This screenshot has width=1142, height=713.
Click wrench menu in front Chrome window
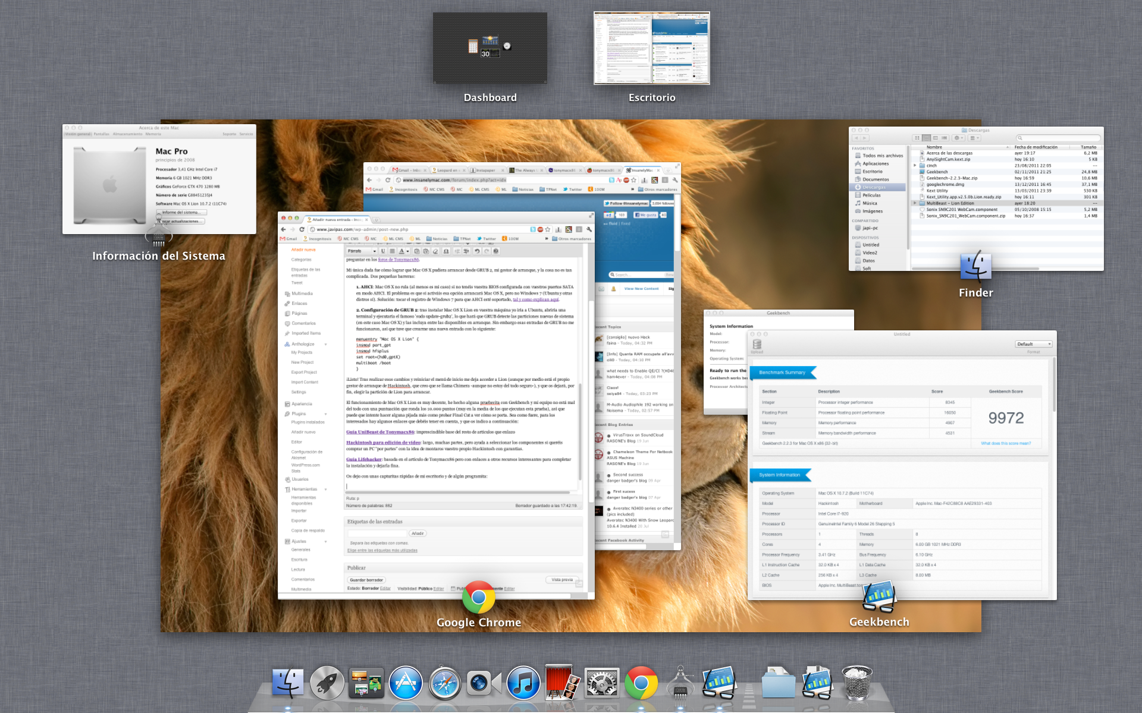point(589,229)
